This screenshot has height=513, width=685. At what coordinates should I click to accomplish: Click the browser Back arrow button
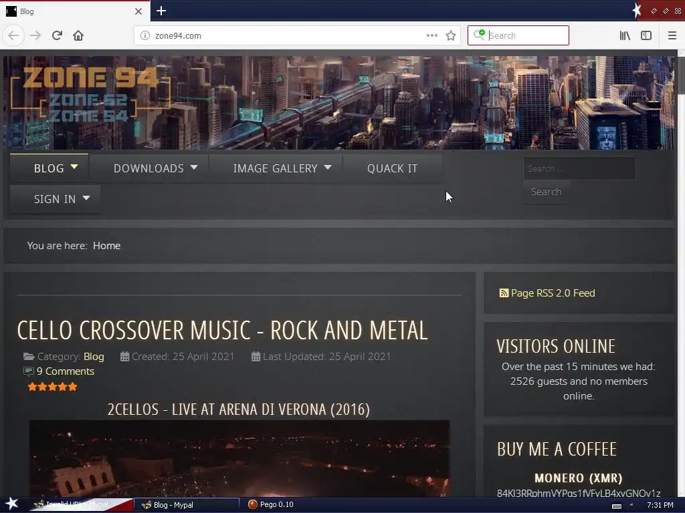[x=13, y=35]
